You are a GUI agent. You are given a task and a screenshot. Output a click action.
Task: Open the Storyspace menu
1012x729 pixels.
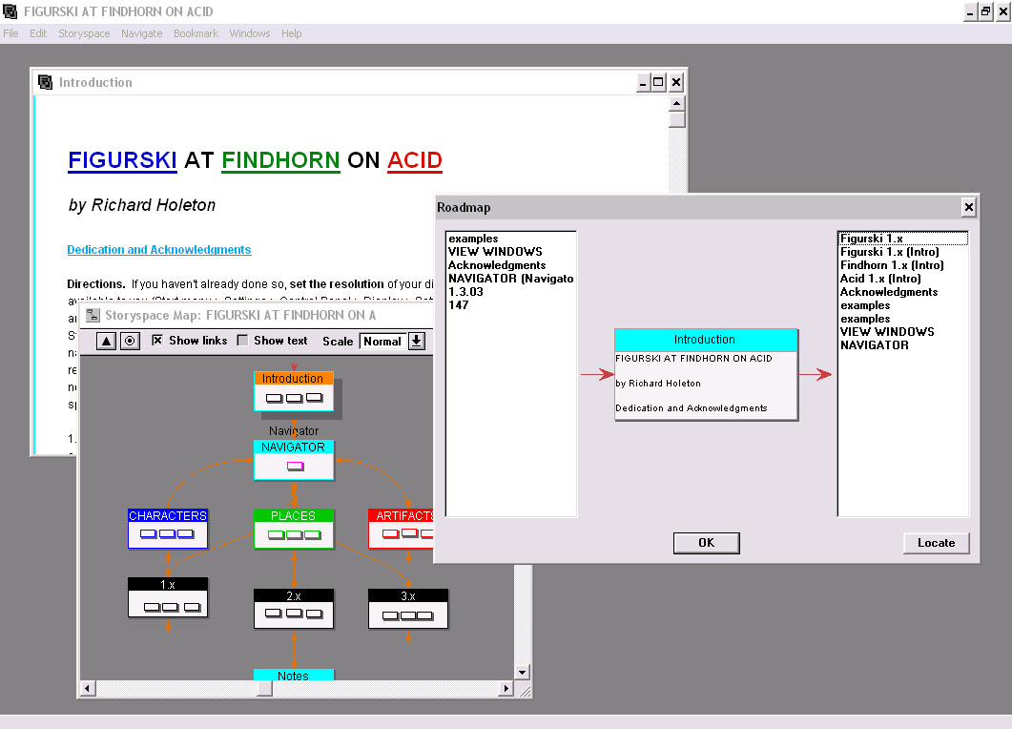84,33
